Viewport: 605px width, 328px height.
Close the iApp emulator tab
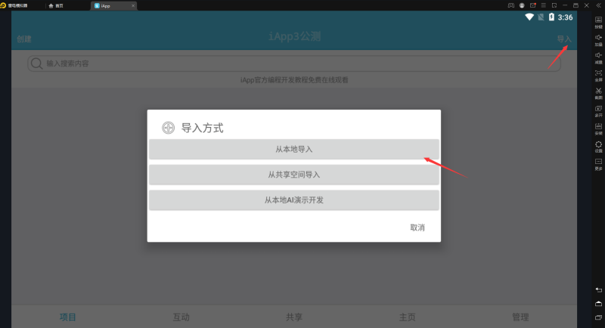[x=133, y=5]
